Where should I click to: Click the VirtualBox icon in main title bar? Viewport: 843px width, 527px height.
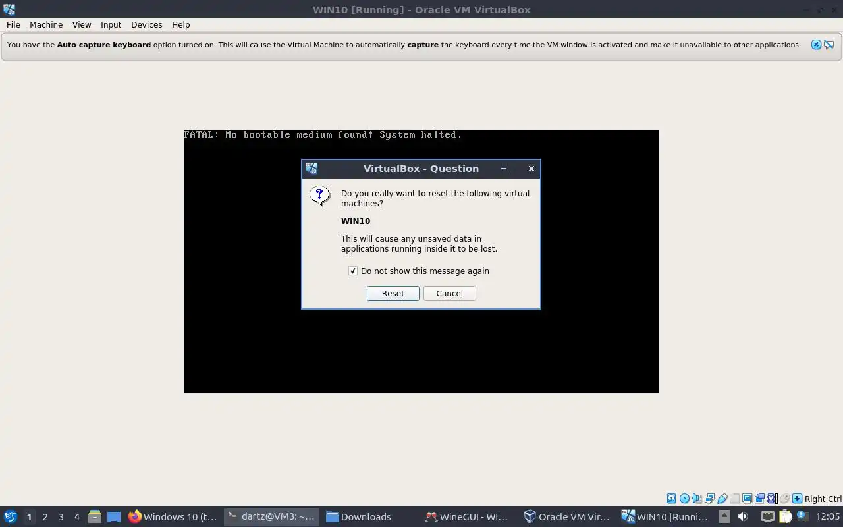coord(9,9)
